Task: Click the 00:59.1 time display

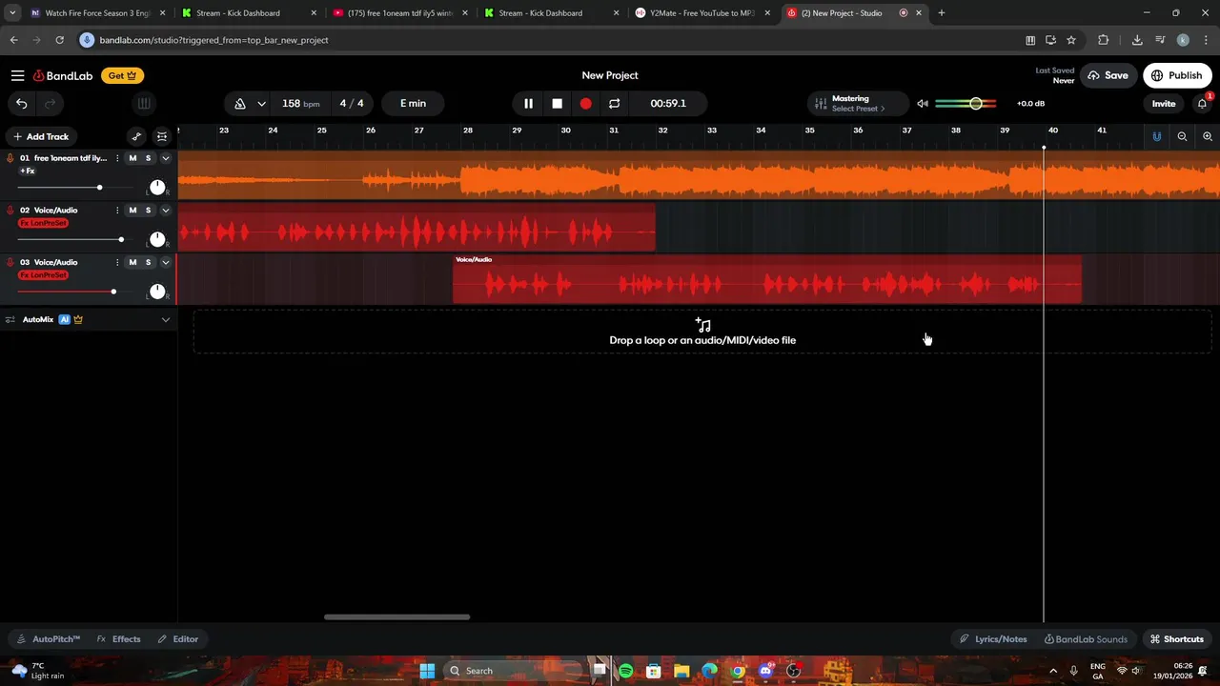Action: click(x=668, y=103)
